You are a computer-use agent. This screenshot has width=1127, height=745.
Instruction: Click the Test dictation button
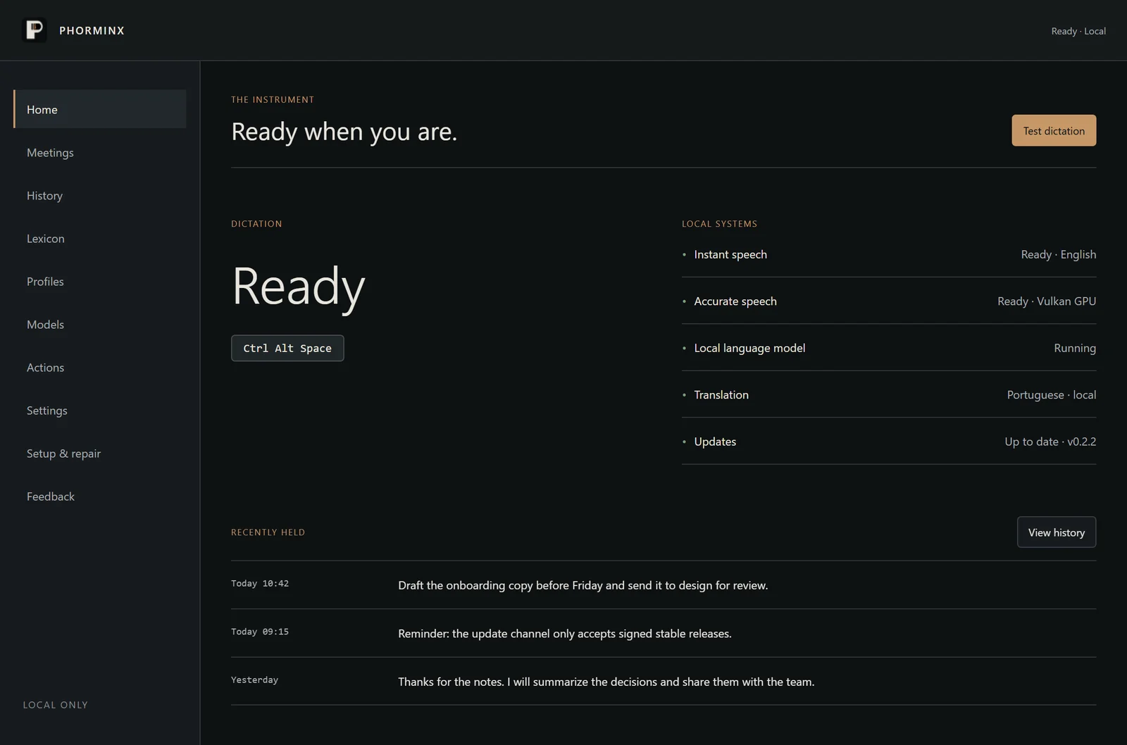[x=1054, y=130]
